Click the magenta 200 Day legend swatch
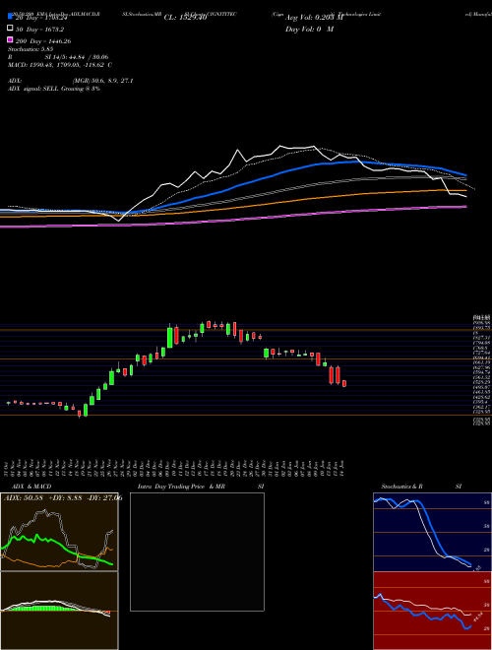 (10, 39)
